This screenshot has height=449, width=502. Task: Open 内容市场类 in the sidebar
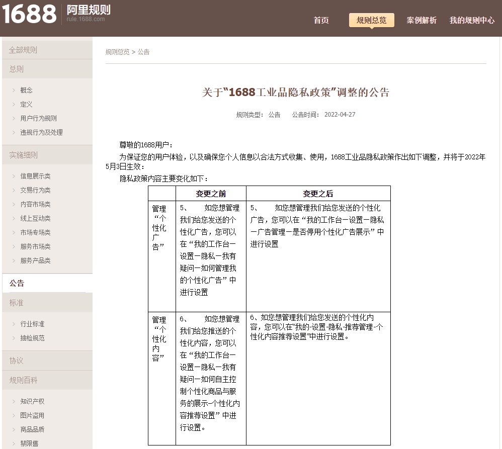pyautogui.click(x=35, y=204)
